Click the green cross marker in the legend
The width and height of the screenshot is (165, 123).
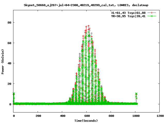[x=152, y=16]
